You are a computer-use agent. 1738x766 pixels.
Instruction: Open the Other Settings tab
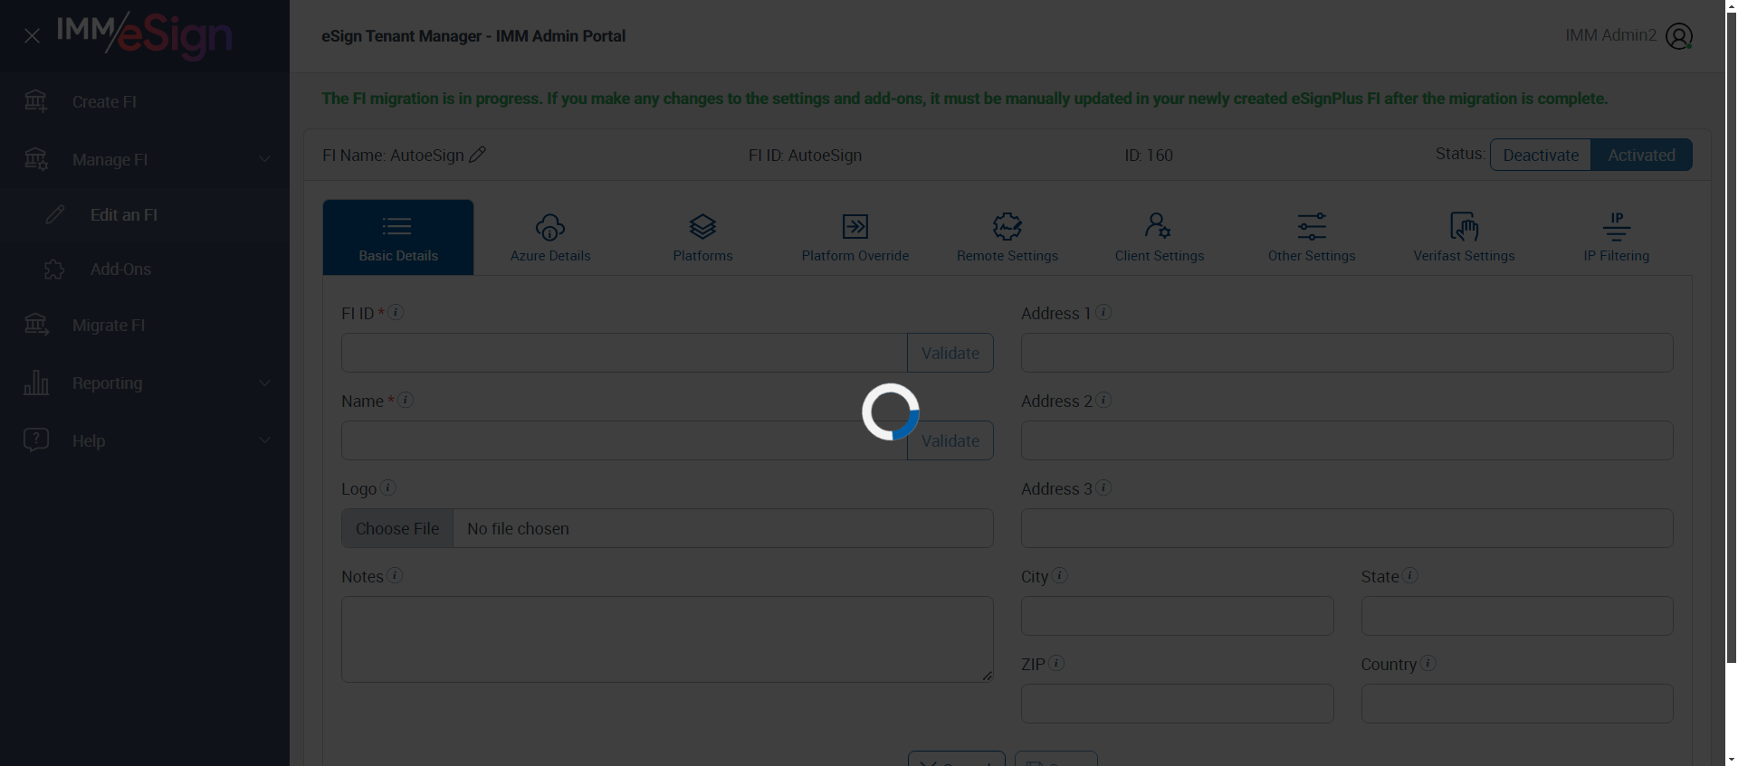point(1312,237)
